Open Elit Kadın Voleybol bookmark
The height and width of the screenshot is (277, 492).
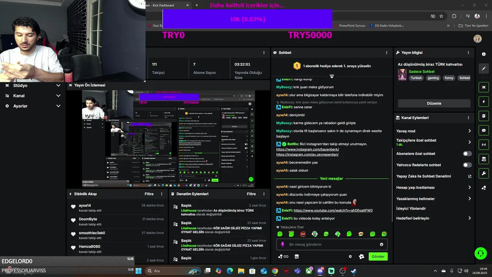pyautogui.click(x=387, y=26)
